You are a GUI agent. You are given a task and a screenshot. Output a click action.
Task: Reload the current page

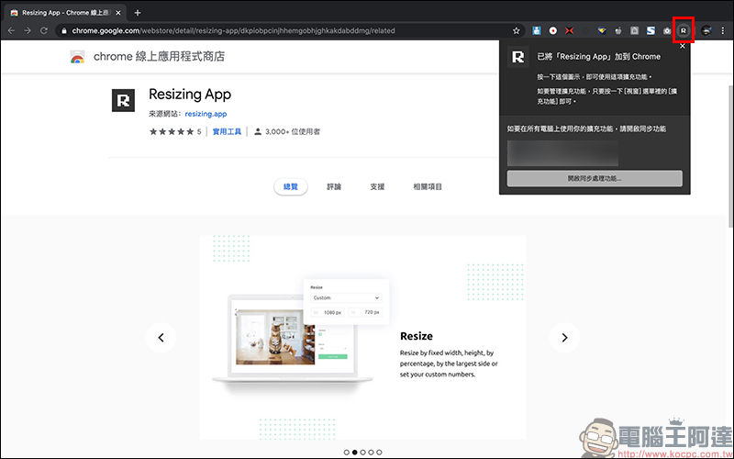pyautogui.click(x=44, y=30)
